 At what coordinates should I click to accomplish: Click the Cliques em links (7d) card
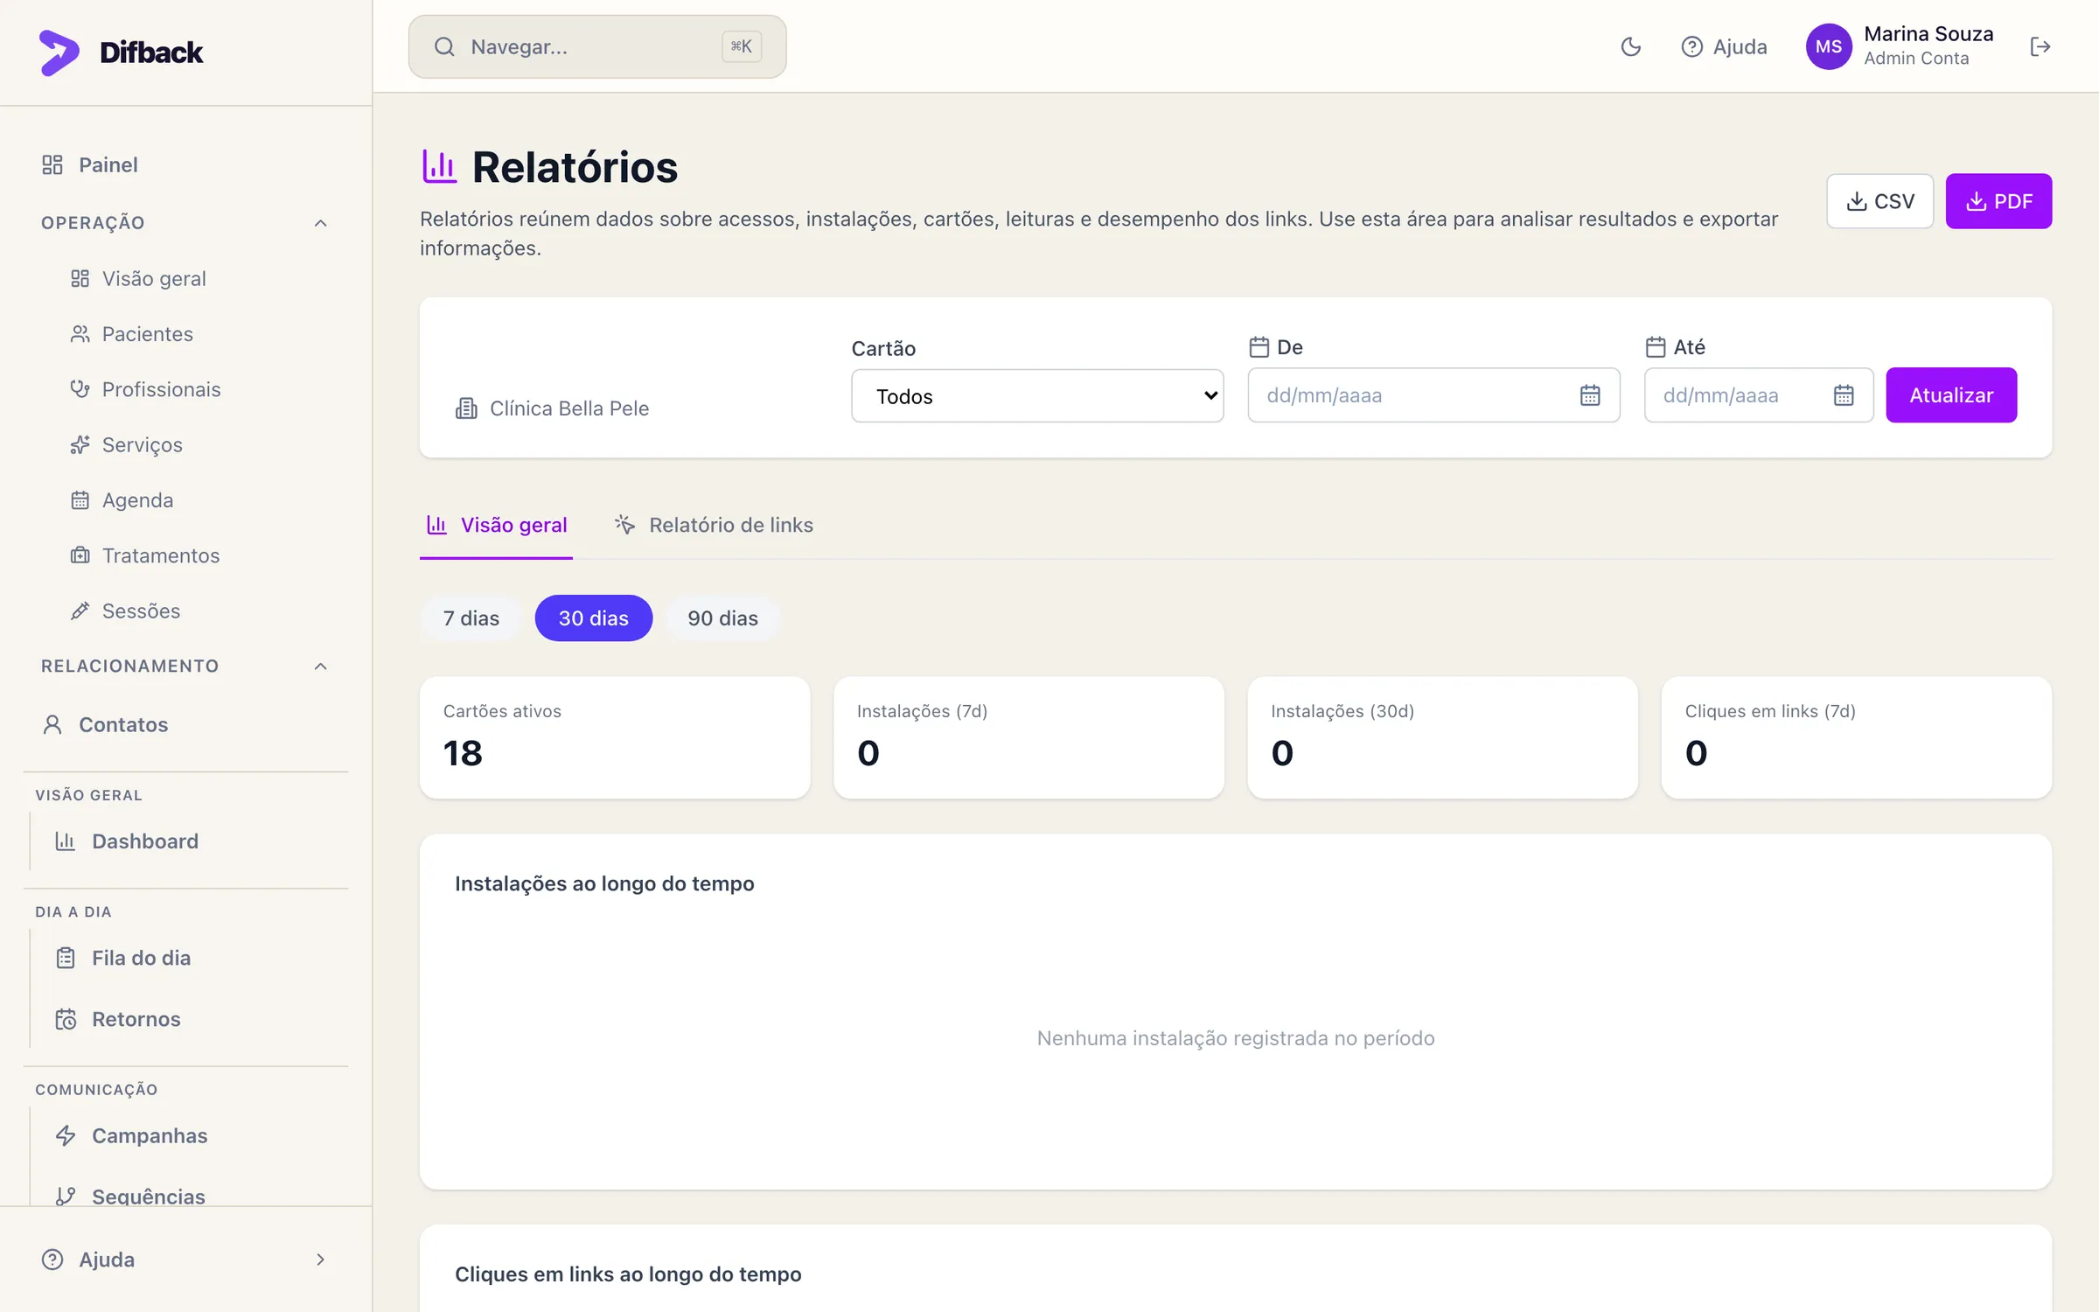tap(1857, 737)
